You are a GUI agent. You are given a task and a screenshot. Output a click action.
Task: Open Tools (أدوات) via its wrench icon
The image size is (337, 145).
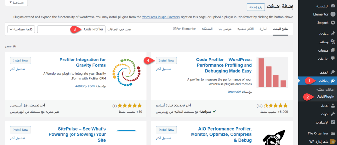333,114
